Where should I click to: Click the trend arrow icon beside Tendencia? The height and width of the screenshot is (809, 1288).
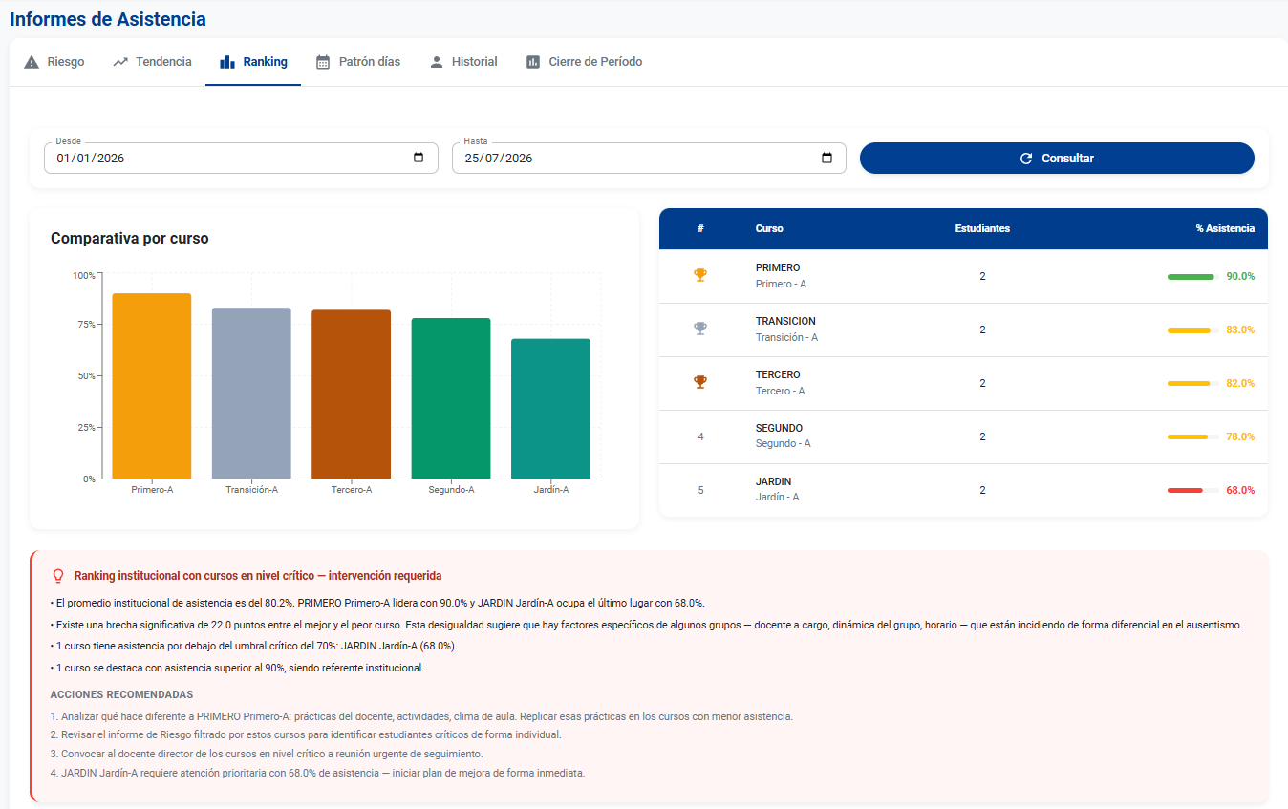[120, 62]
